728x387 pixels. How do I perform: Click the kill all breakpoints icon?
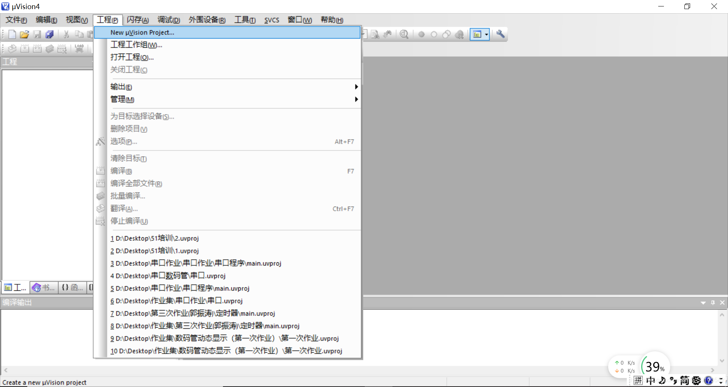point(459,34)
